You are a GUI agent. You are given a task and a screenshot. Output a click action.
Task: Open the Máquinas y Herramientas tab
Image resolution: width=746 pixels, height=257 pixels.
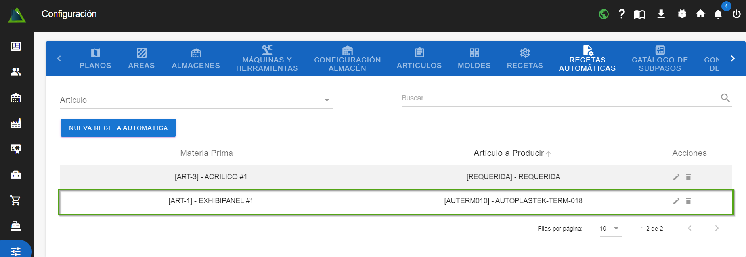point(267,59)
